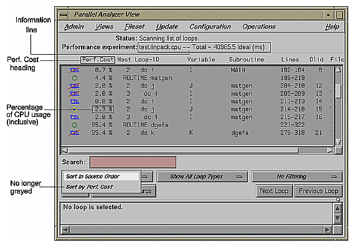The image size is (355, 247).
Task: Open the Views menu
Action: tap(104, 27)
